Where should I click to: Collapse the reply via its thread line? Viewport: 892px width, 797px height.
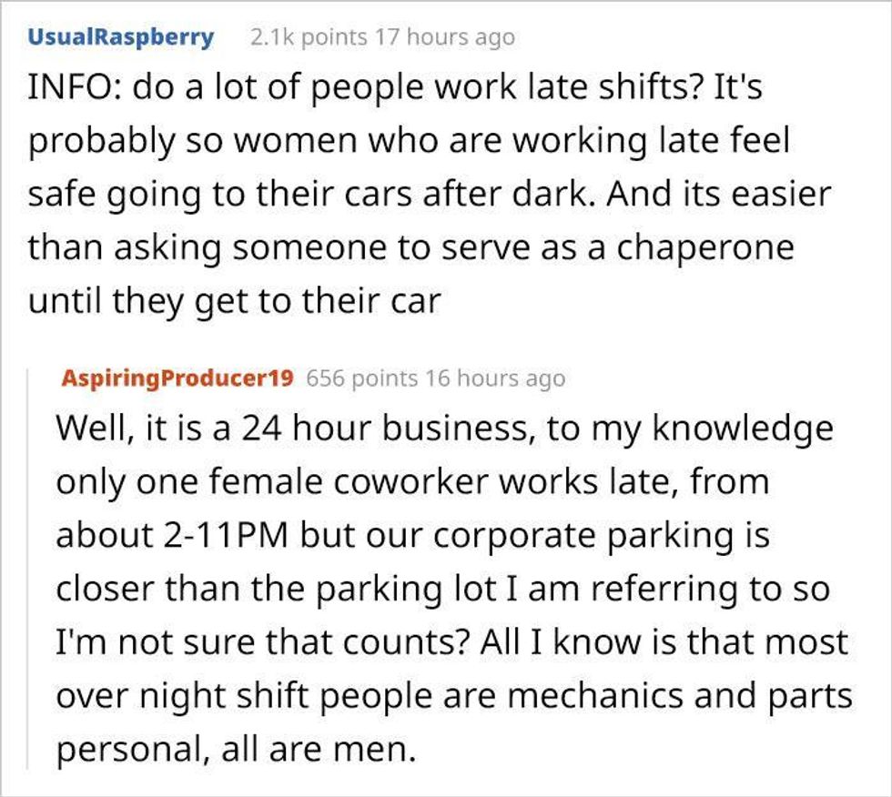[35, 564]
